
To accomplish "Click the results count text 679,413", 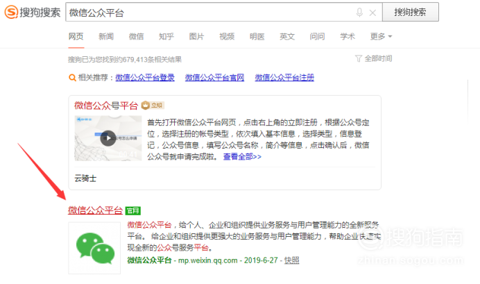I will point(135,60).
